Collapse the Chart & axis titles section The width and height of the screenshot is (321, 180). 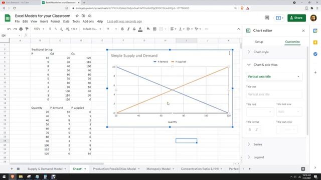pos(274,64)
